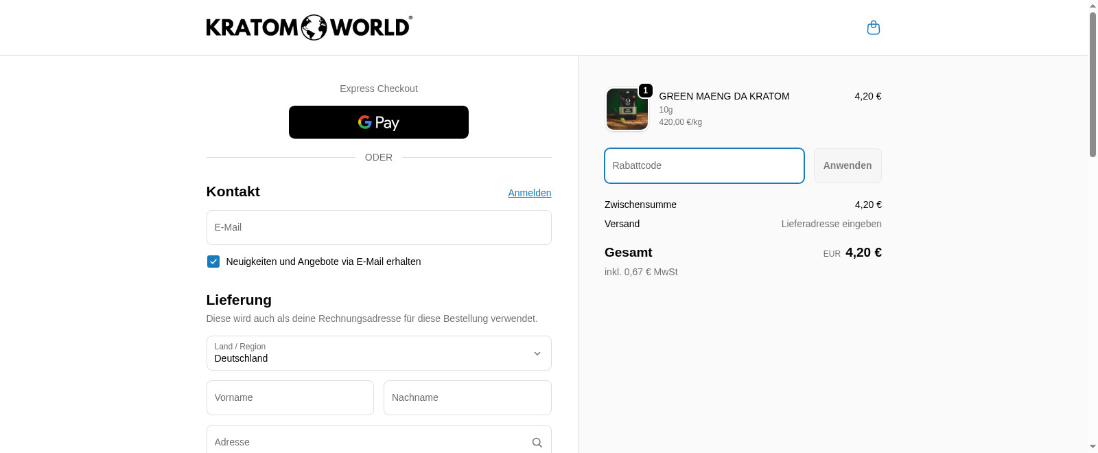This screenshot has width=1098, height=453.
Task: Click the GREEN MAENG DA KRATOM product name
Action: pos(724,96)
